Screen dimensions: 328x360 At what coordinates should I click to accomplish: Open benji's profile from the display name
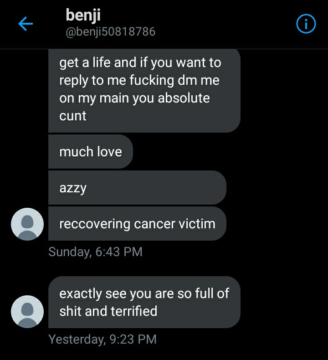click(83, 15)
